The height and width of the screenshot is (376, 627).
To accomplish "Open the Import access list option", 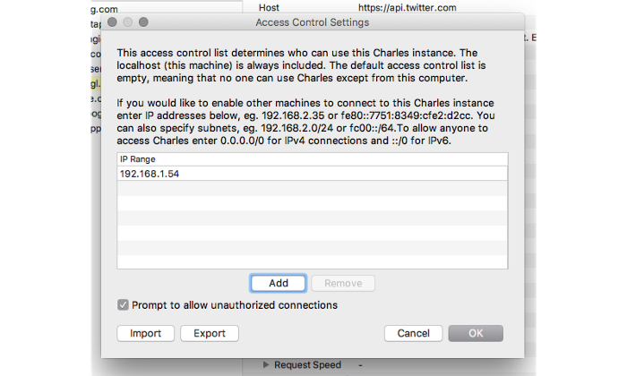I will pyautogui.click(x=145, y=333).
